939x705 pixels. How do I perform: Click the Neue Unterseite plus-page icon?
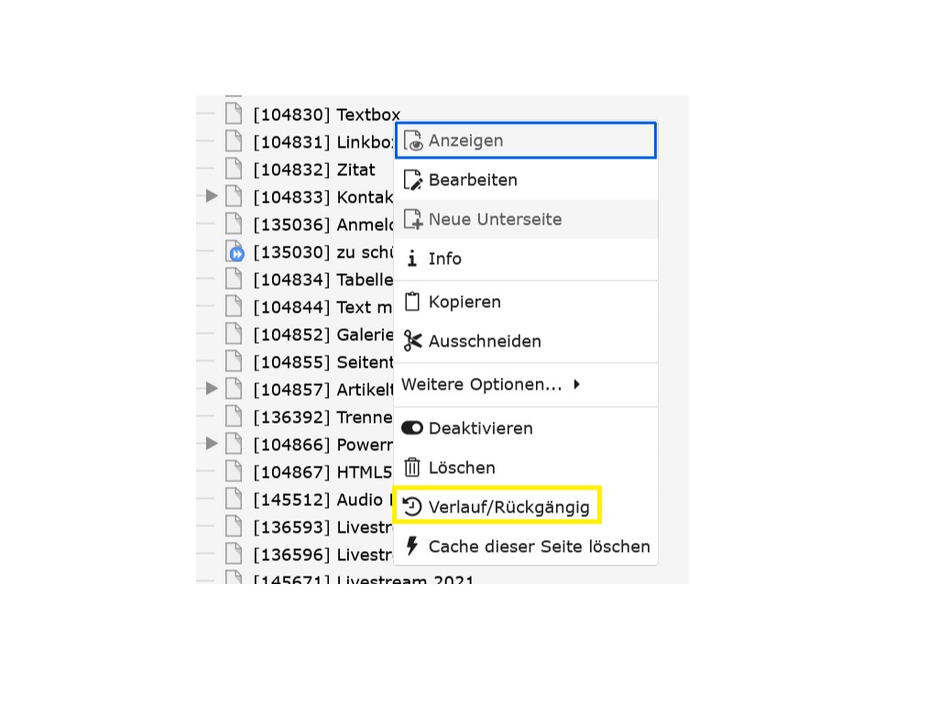pyautogui.click(x=412, y=219)
